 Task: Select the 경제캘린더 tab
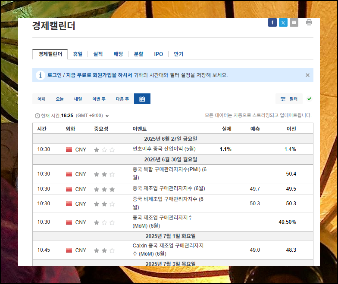50,54
